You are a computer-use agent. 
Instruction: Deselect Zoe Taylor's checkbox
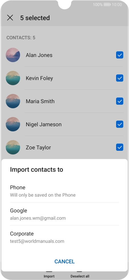119,147
